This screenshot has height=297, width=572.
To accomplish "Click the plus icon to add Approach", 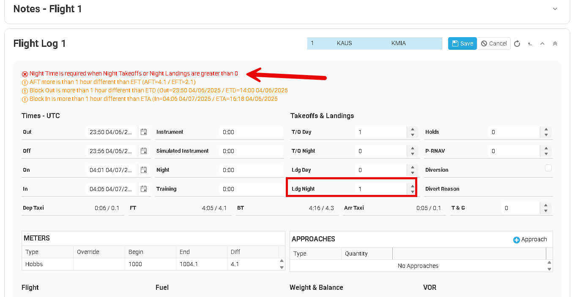I will [x=516, y=240].
